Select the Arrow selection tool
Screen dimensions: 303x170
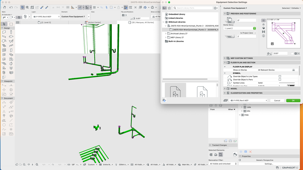click(4, 24)
